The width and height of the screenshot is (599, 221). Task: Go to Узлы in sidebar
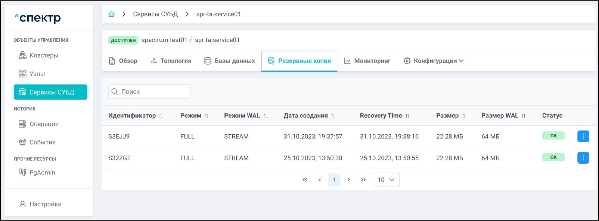pyautogui.click(x=37, y=74)
